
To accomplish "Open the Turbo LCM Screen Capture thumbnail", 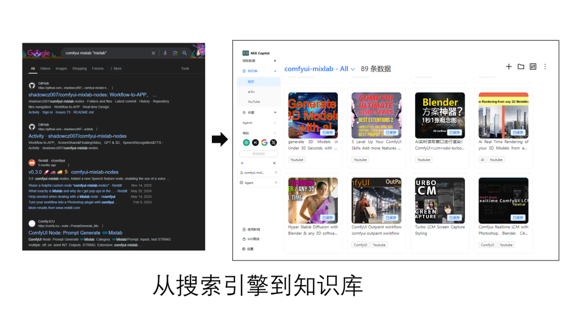I will click(440, 201).
